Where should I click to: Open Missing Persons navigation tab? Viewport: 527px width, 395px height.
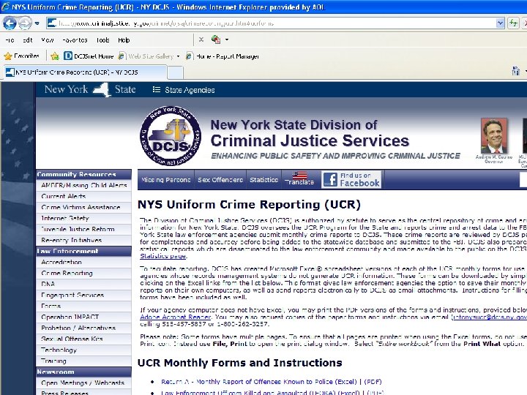coord(166,180)
